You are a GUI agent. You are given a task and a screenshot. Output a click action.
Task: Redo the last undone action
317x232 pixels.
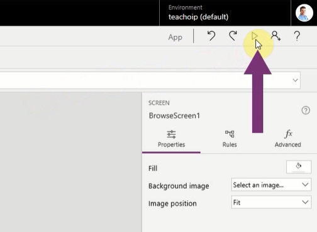(233, 36)
